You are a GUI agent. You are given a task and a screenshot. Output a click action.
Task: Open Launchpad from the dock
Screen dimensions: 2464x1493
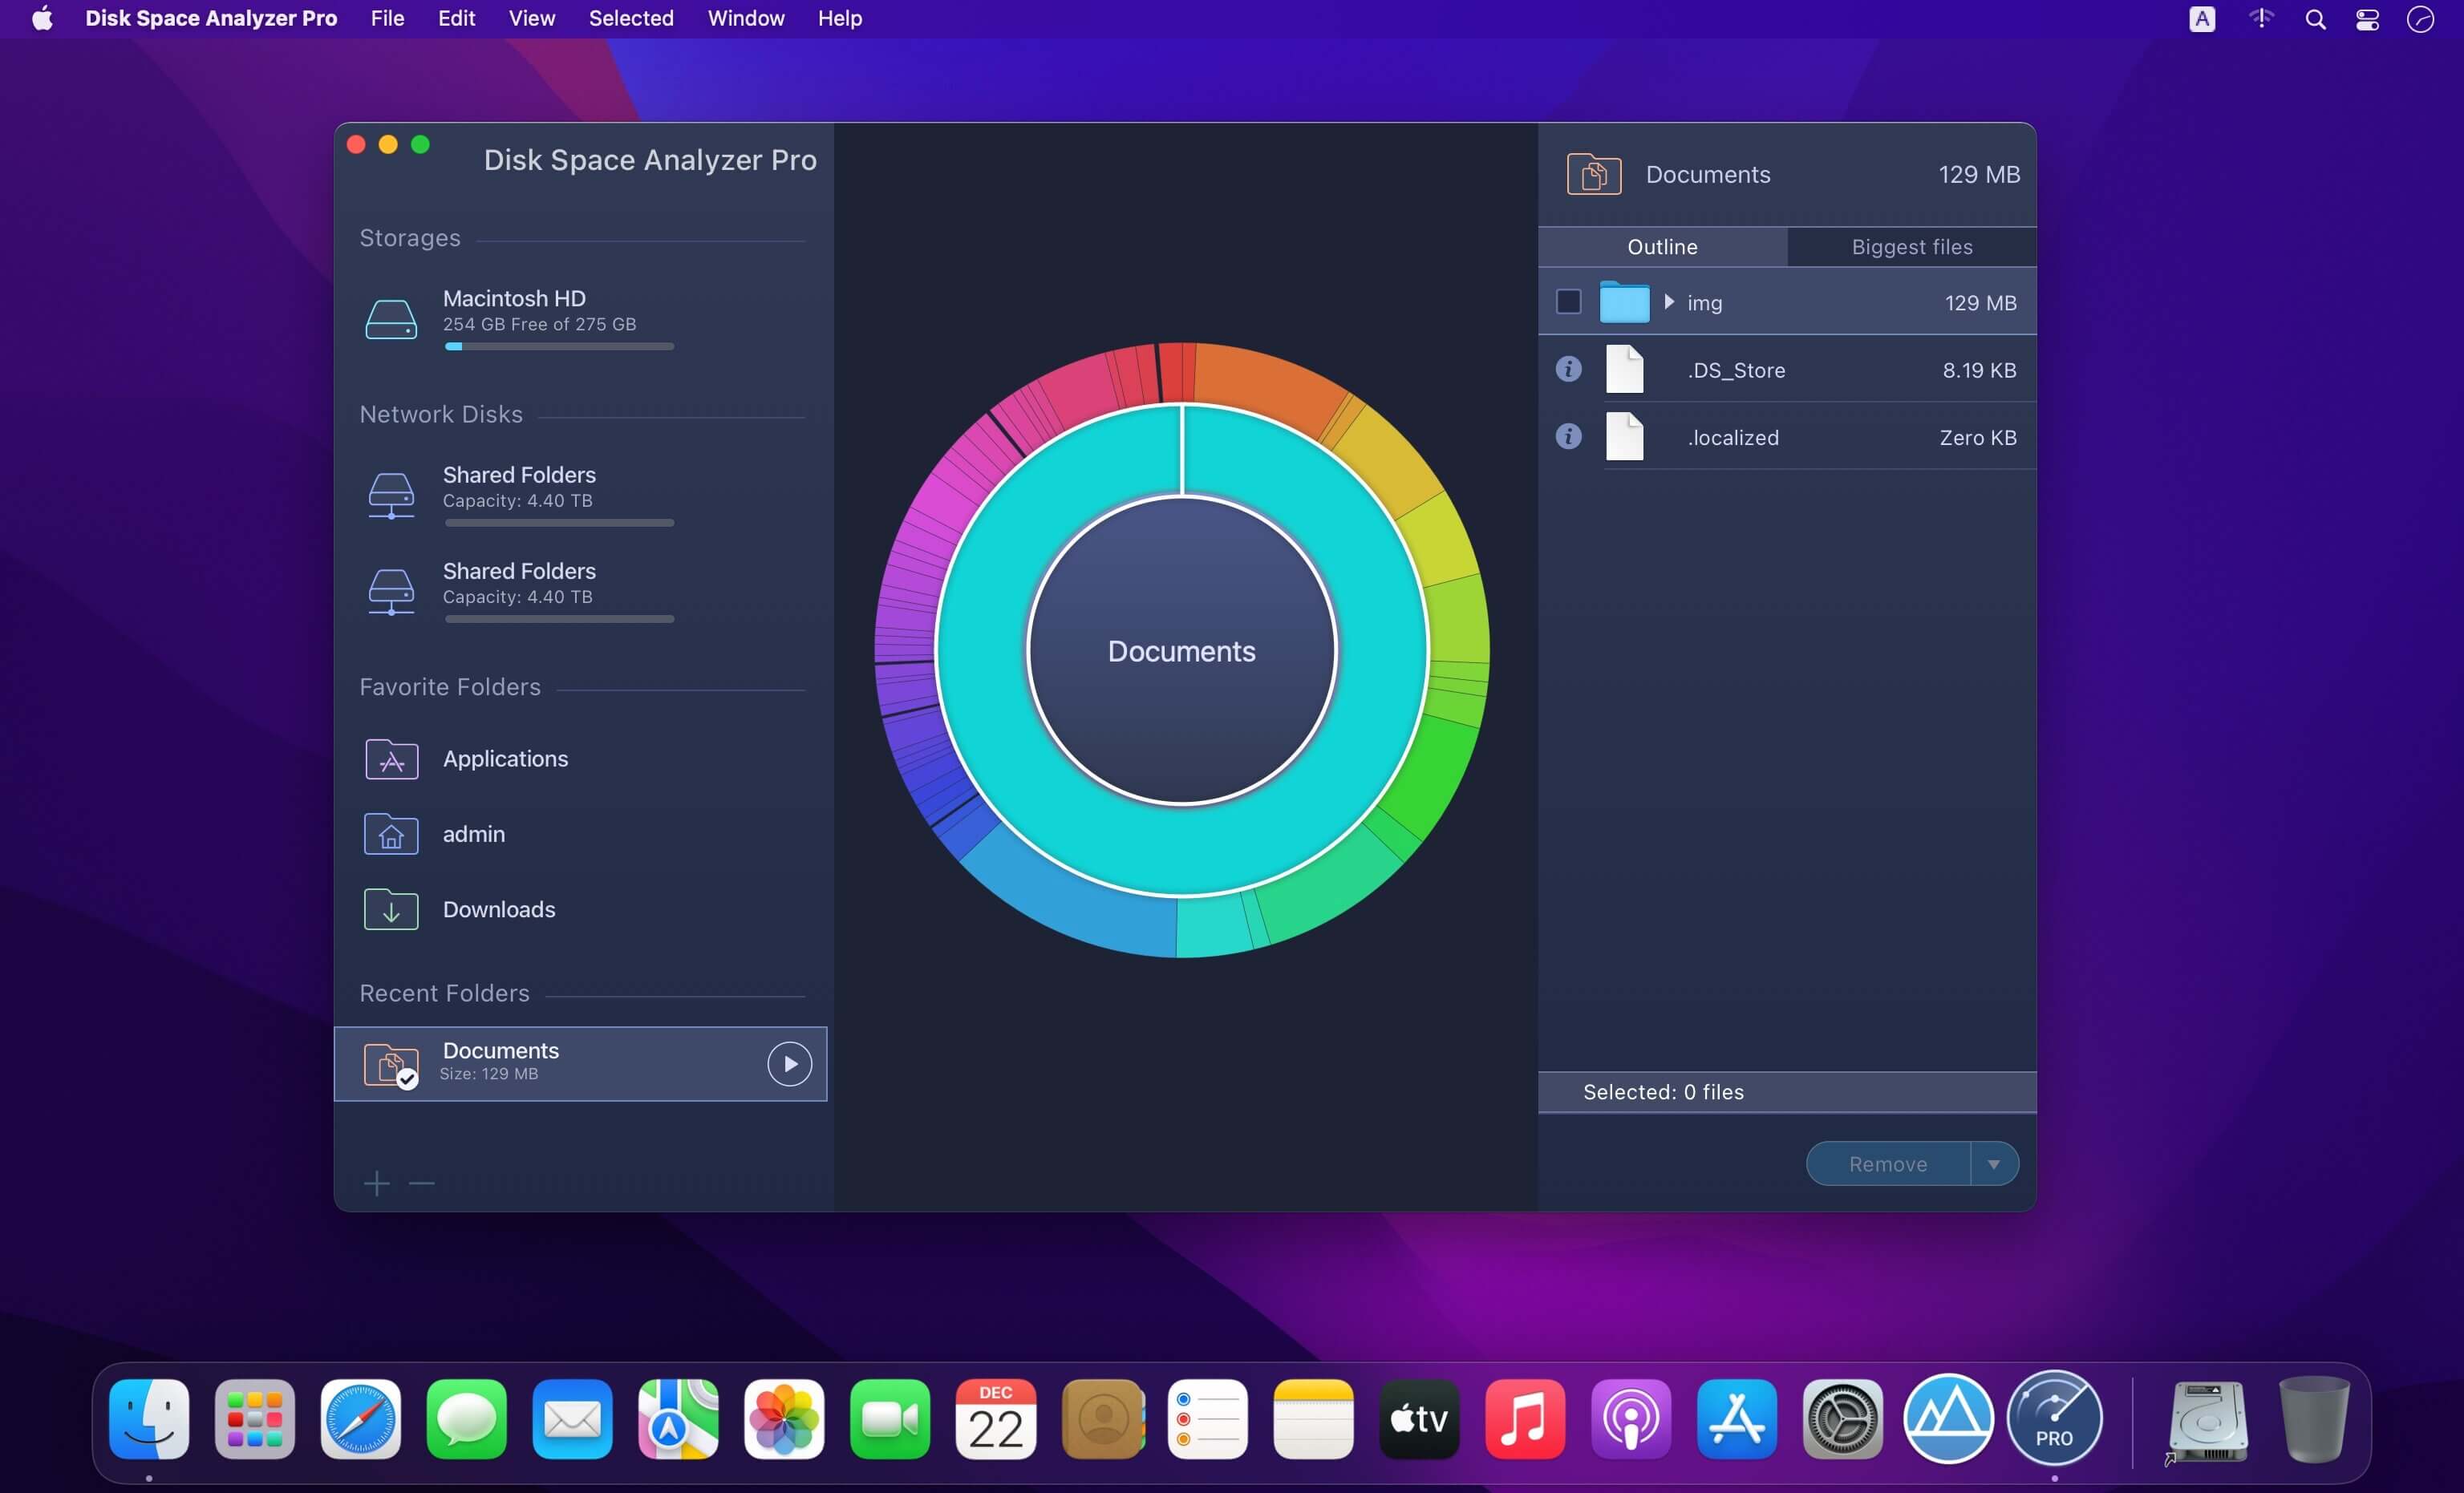click(x=255, y=1419)
